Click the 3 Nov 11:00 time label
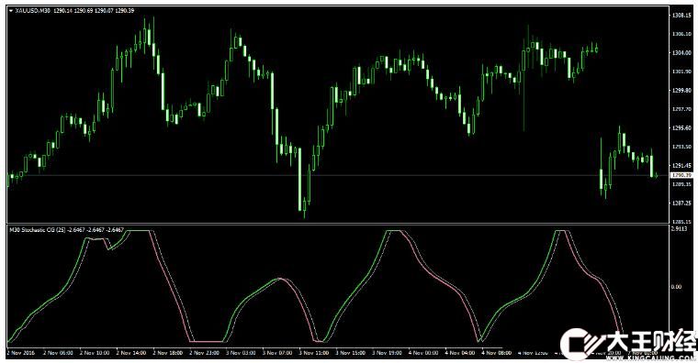 (x=314, y=353)
